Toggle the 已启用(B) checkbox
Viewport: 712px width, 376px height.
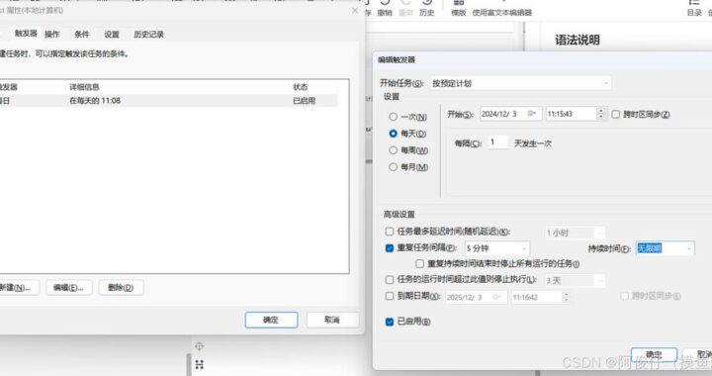pos(390,322)
